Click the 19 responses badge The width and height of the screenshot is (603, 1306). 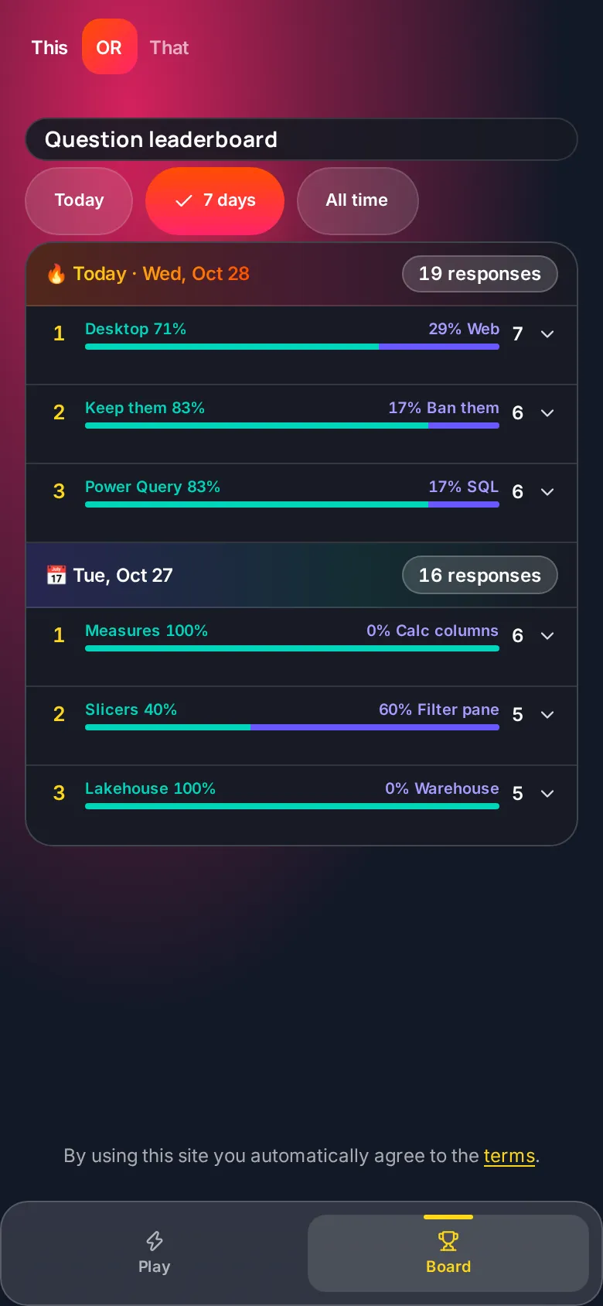coord(480,274)
